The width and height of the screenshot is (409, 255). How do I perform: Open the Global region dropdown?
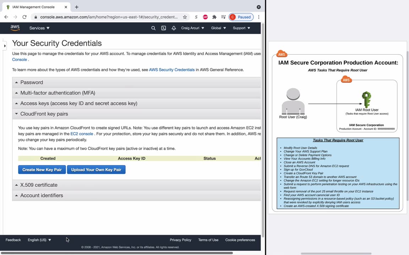coord(219,28)
